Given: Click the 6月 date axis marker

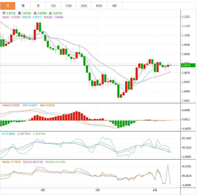Looking at the screenshot, I should pyautogui.click(x=155, y=190).
